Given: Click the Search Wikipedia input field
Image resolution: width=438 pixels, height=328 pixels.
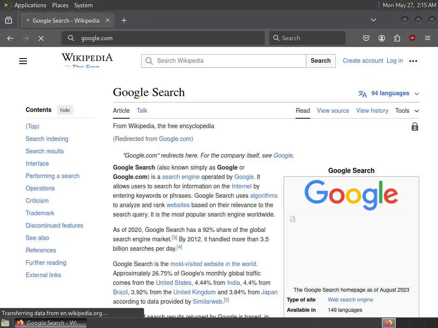Looking at the screenshot, I should coord(223,61).
